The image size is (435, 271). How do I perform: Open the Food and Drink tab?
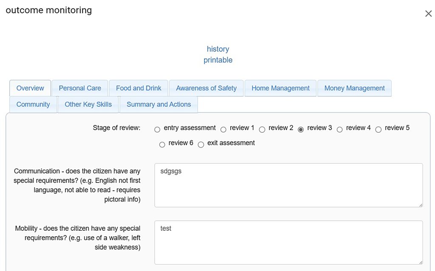tap(138, 88)
